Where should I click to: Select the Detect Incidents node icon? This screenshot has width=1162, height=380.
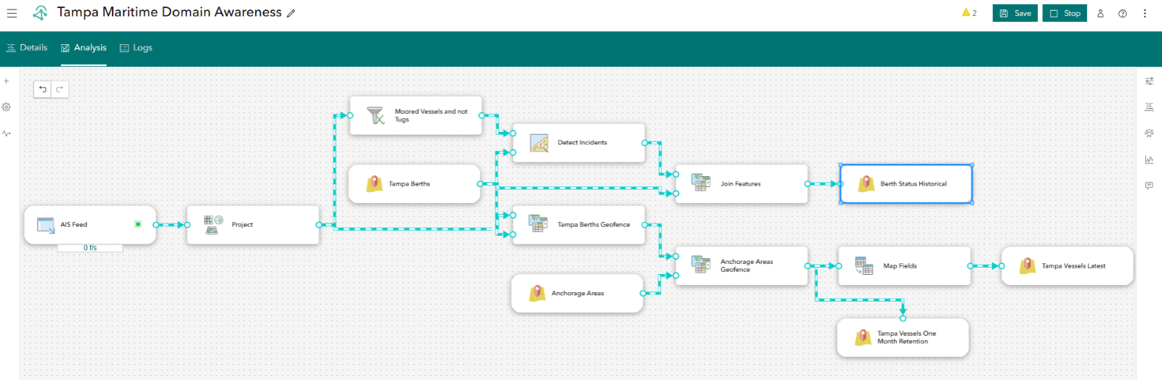click(539, 143)
